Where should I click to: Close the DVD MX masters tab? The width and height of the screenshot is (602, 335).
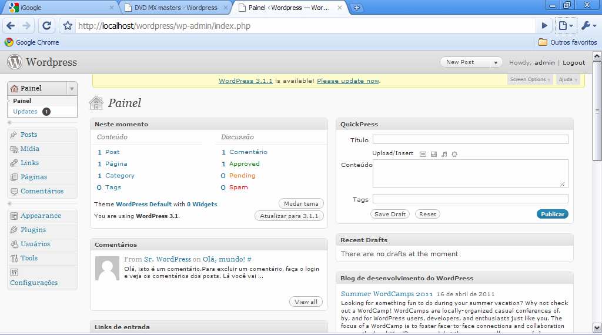click(x=226, y=7)
